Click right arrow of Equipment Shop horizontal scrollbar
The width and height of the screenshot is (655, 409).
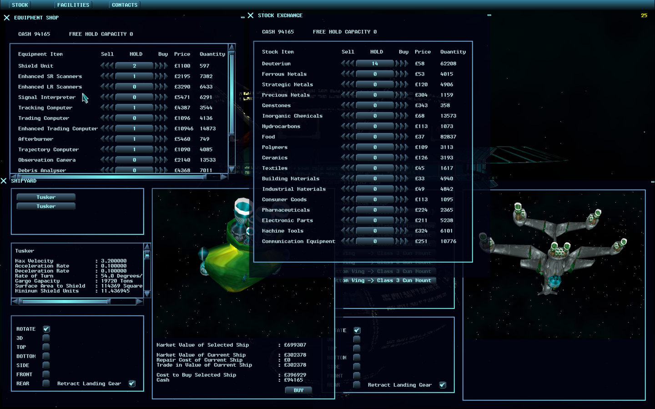click(x=224, y=177)
